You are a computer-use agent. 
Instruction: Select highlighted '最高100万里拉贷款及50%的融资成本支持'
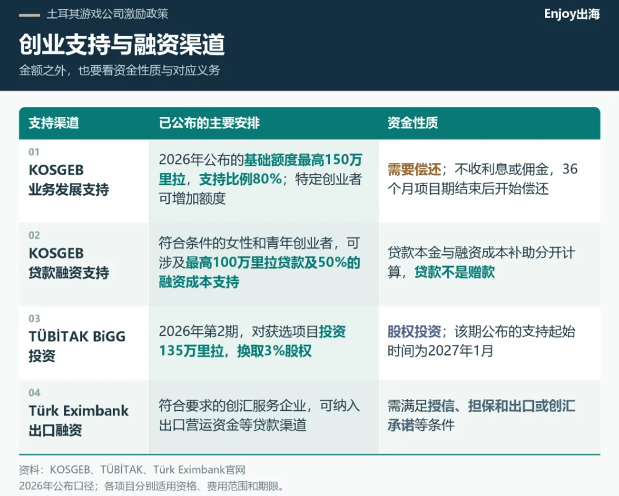tap(259, 272)
